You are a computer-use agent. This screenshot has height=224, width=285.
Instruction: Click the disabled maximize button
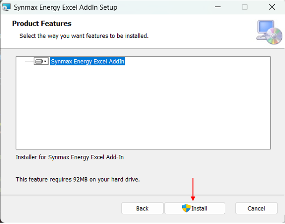click(245, 7)
